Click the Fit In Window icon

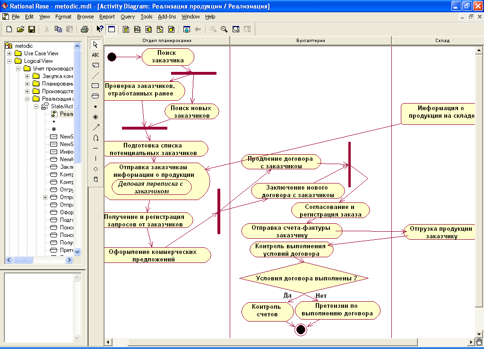(x=236, y=29)
